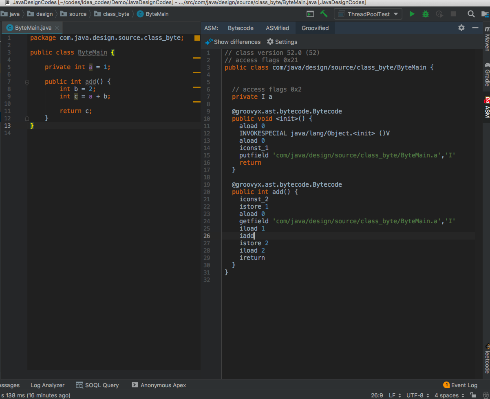Click the warning stripe mark beside line 9
Viewport: 490px width, 399px height.
pyautogui.click(x=196, y=101)
